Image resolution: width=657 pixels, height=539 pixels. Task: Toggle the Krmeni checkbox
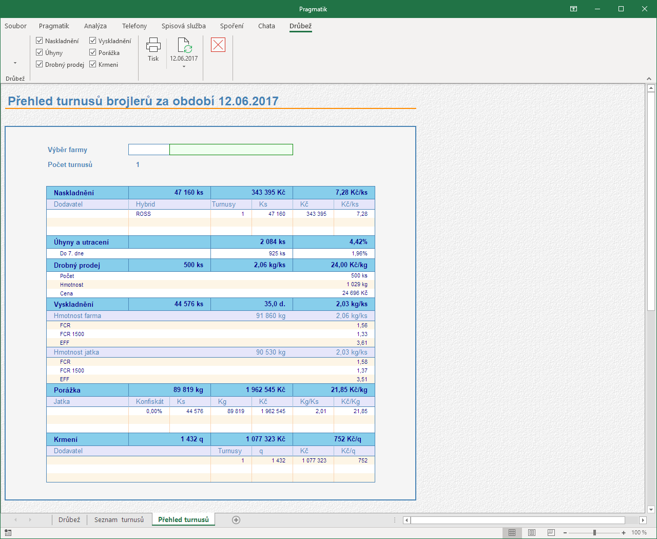coord(93,64)
